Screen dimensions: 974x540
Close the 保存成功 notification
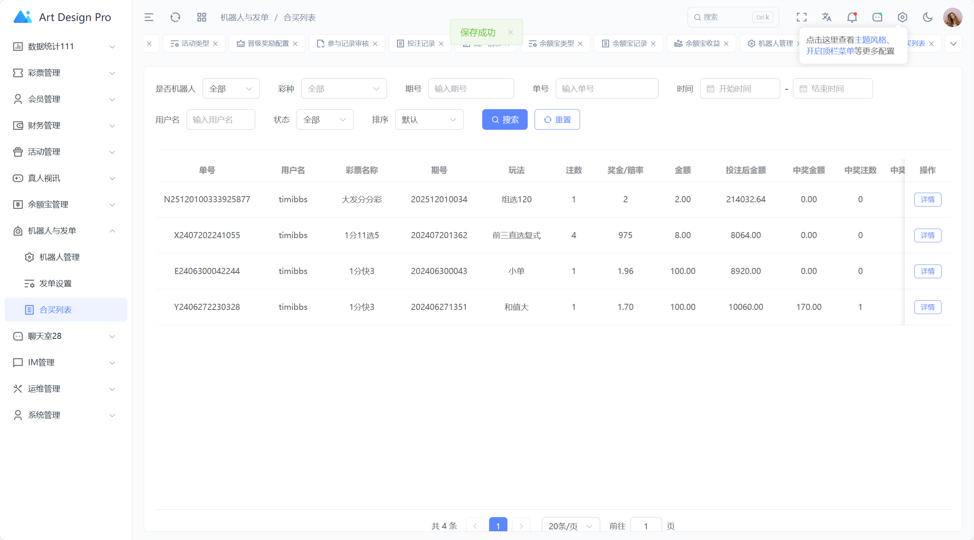click(x=510, y=32)
